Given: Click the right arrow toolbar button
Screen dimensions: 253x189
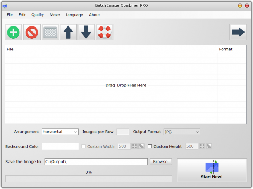Looking at the screenshot, I should 238,32.
